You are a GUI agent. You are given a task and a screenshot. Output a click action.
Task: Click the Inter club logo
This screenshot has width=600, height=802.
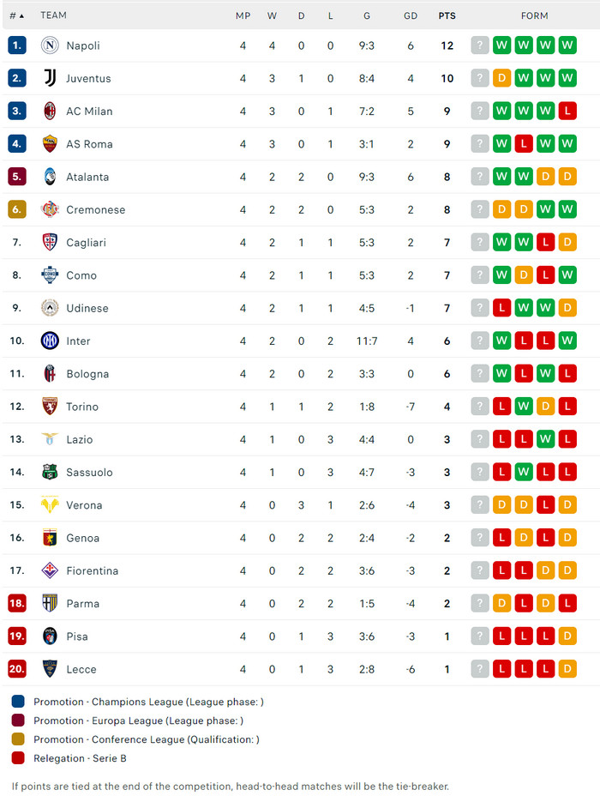pos(50,341)
